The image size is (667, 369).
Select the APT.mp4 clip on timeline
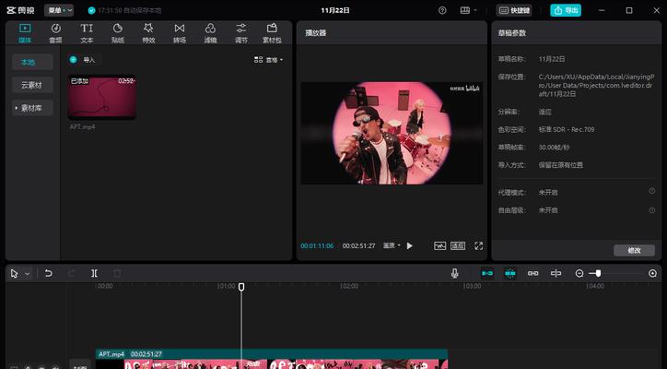tap(272, 359)
